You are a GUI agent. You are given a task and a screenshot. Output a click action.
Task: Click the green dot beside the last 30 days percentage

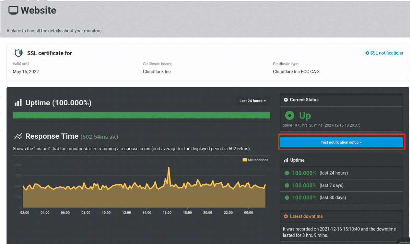(287, 197)
